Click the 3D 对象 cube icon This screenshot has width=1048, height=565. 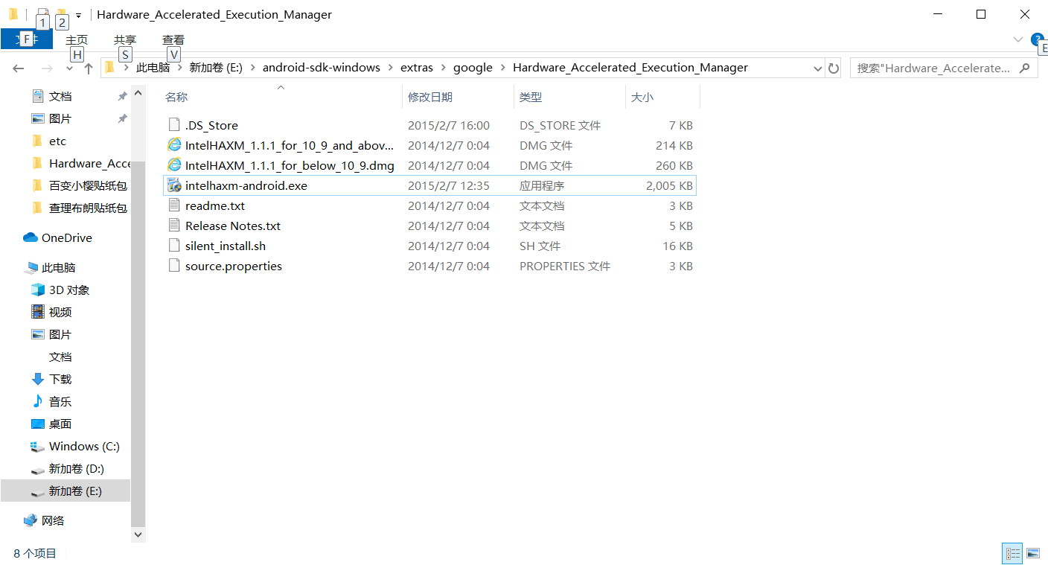[x=38, y=290]
